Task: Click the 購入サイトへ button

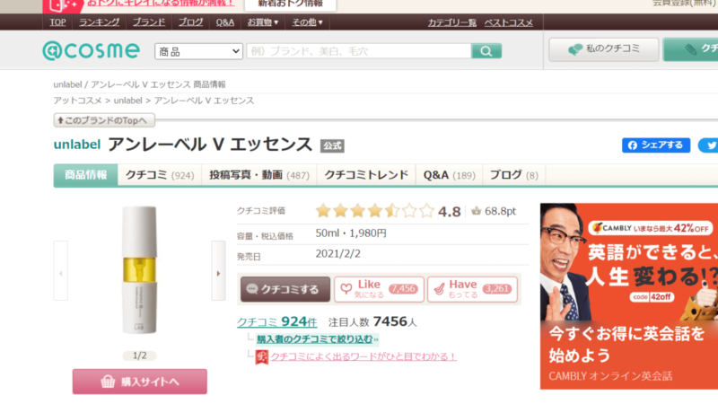Action: pyautogui.click(x=140, y=382)
